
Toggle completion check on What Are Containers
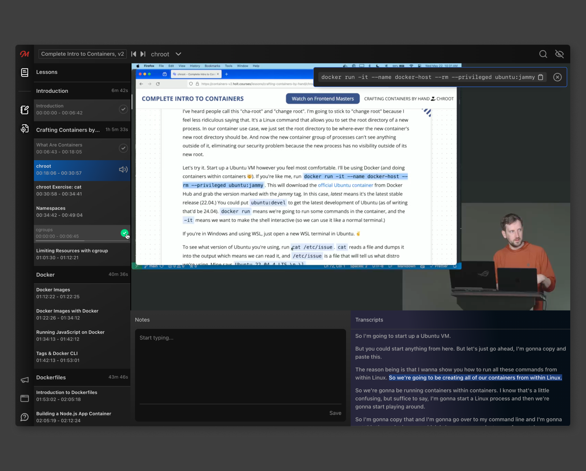(x=123, y=148)
